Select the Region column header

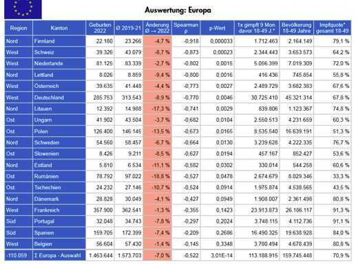[19, 28]
